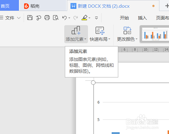
Task: Click the hamburger menu icon beside 文件
Action: 1,18
